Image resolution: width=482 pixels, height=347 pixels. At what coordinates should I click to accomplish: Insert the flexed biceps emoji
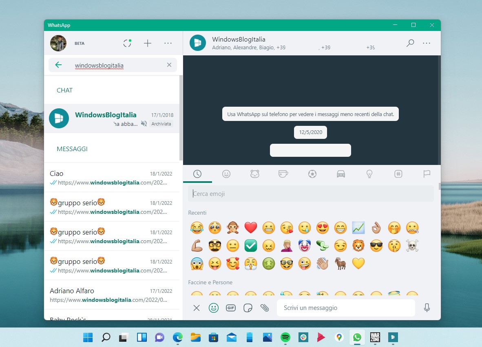coord(197,246)
